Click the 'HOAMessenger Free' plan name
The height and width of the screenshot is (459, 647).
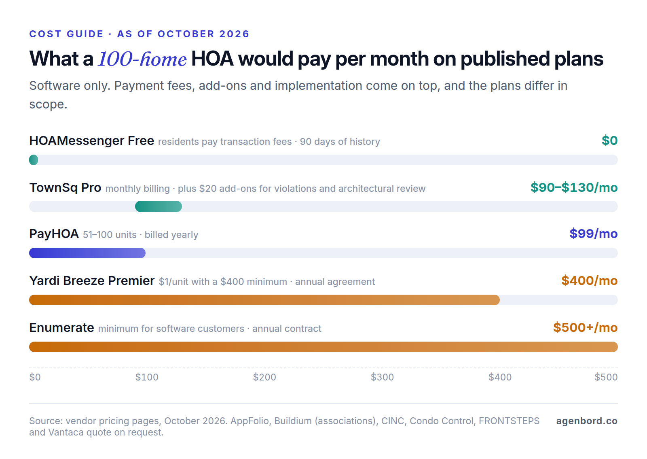92,140
